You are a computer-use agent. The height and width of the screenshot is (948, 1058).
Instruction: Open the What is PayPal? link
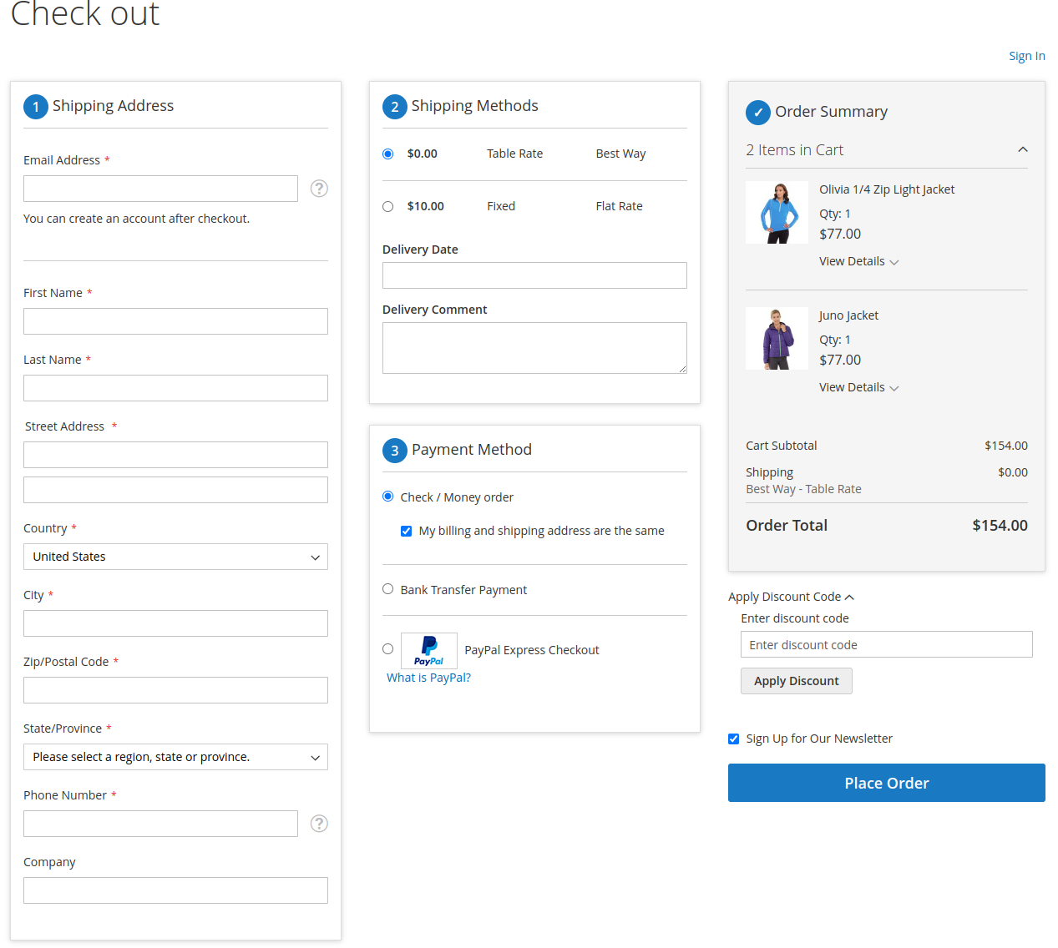(428, 678)
